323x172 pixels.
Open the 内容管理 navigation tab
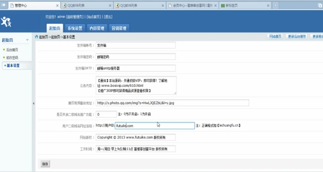[x=97, y=28]
